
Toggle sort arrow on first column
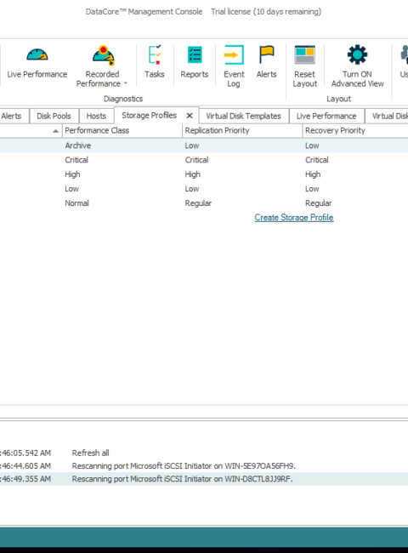(x=55, y=131)
